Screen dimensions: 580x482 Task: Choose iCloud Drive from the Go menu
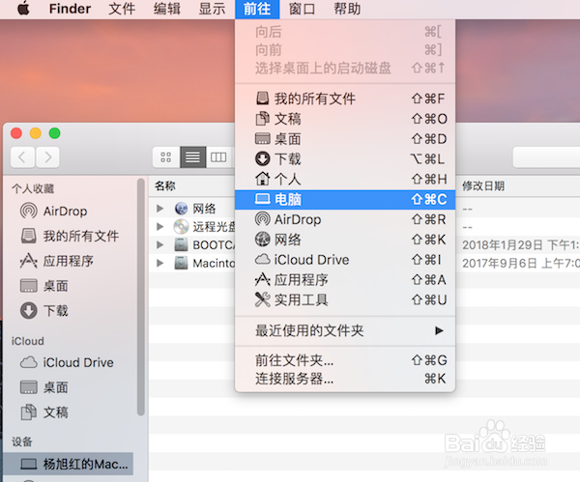[345, 260]
